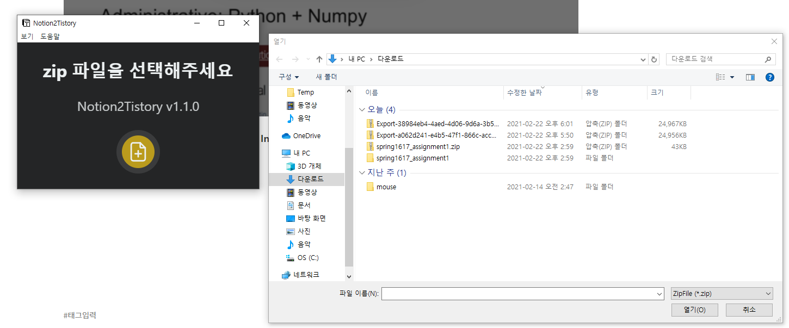Expand the address bar history dropdown
Image resolution: width=789 pixels, height=328 pixels.
coord(643,59)
